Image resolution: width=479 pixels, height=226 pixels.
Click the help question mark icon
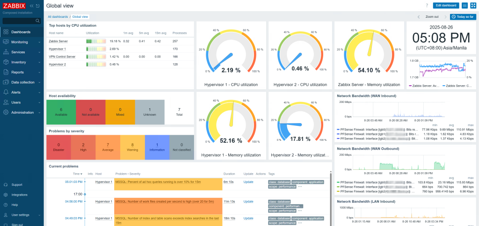427,6
